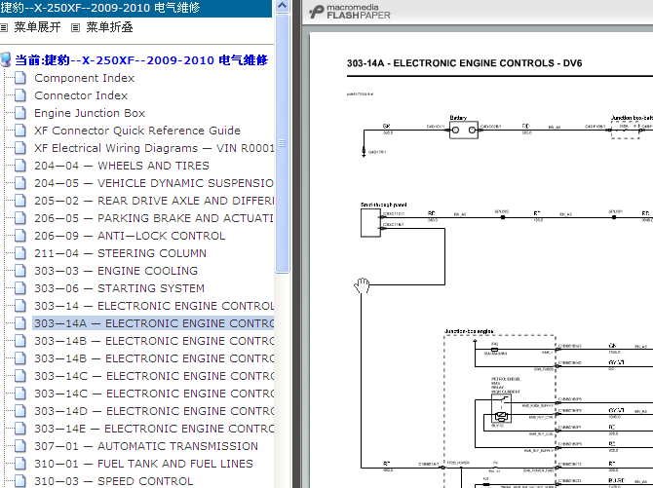Select 206-09 Anti-Lock Control
This screenshot has width=653, height=488.
point(130,236)
